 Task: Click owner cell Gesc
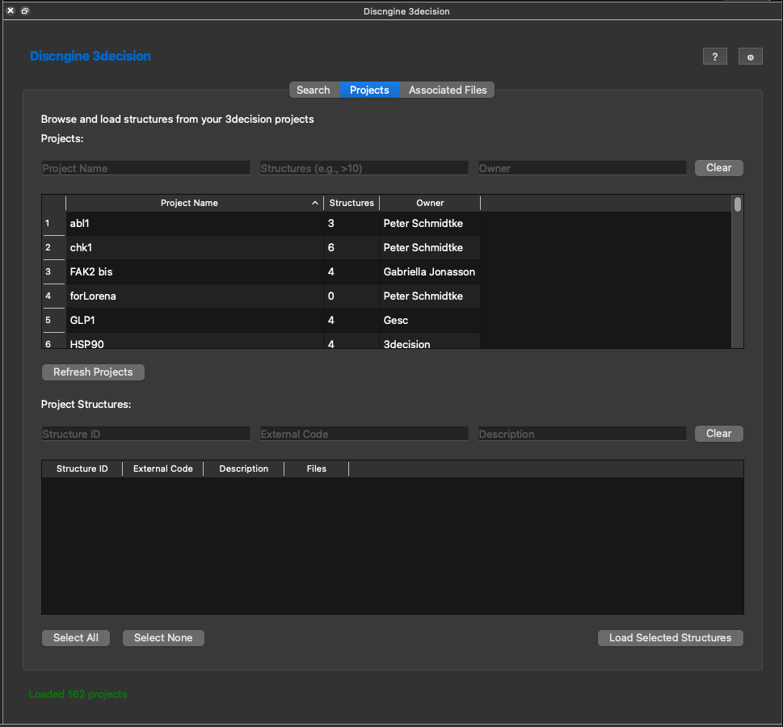click(x=429, y=320)
